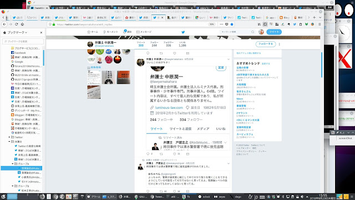Click 変更する beside おすすめトレンド

[x=266, y=64]
